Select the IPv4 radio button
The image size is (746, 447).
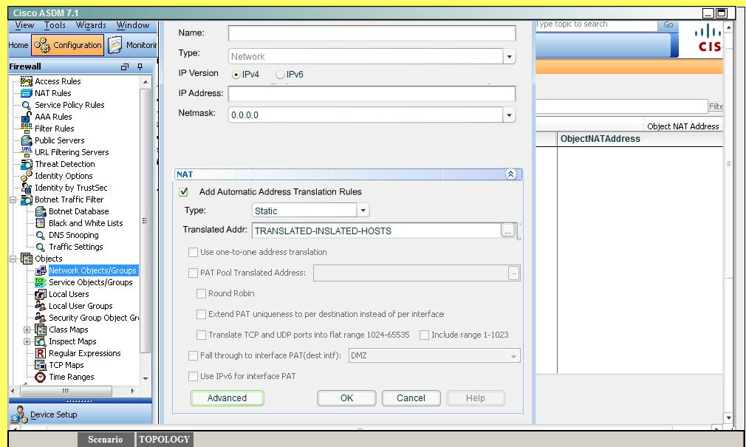(236, 75)
